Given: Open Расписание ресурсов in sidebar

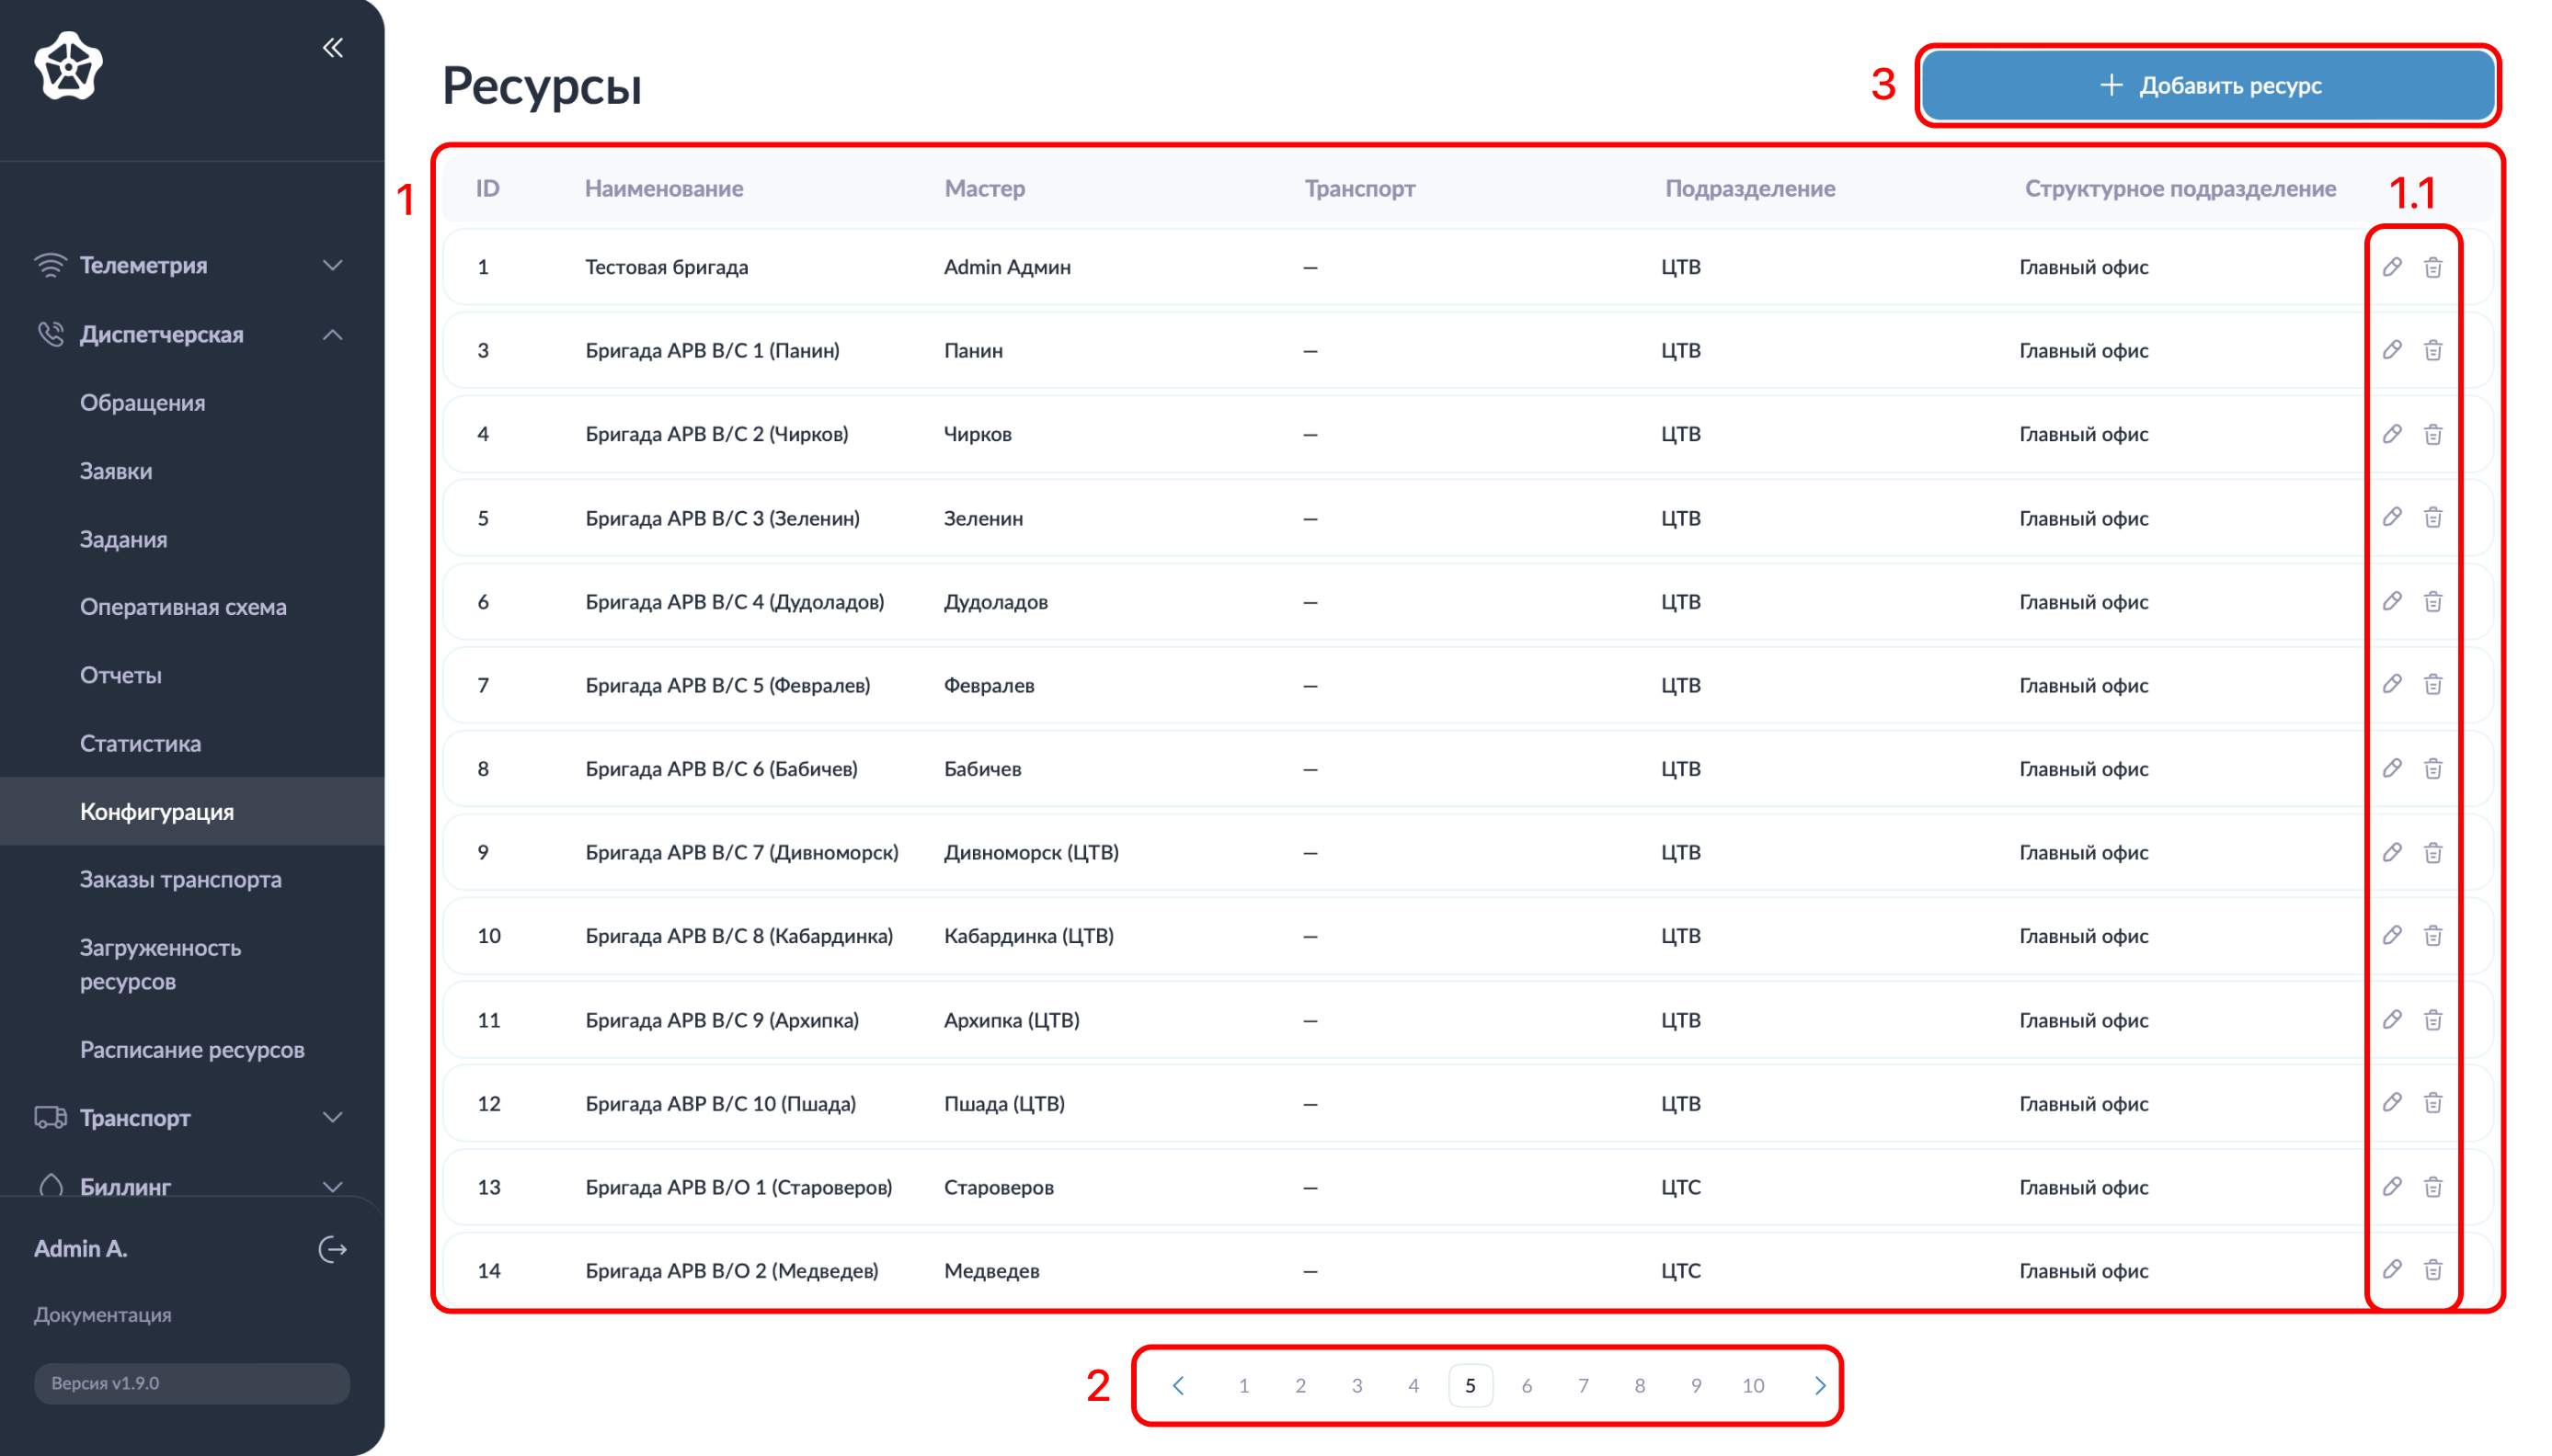Looking at the screenshot, I should click(x=192, y=1049).
